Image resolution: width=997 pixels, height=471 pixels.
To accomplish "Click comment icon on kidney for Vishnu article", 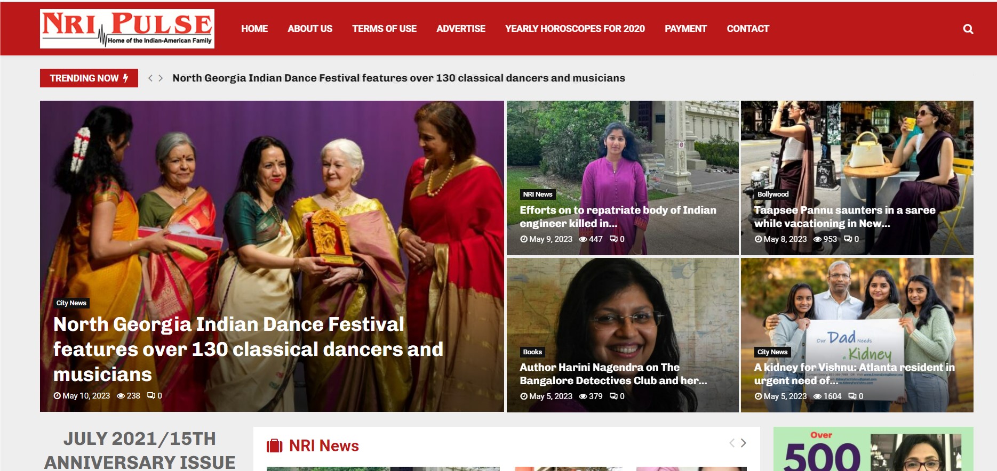I will tap(852, 396).
